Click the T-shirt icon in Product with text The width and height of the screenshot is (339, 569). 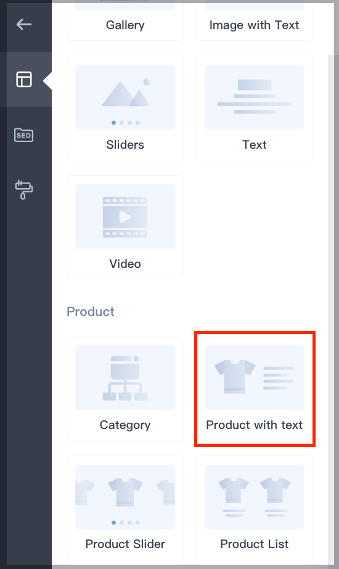pos(235,376)
